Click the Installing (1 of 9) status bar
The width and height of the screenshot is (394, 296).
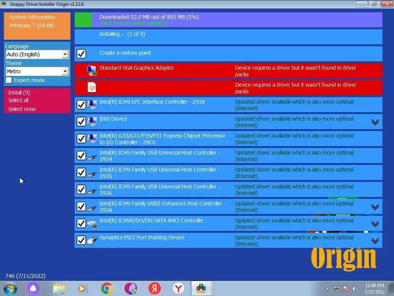[229, 37]
